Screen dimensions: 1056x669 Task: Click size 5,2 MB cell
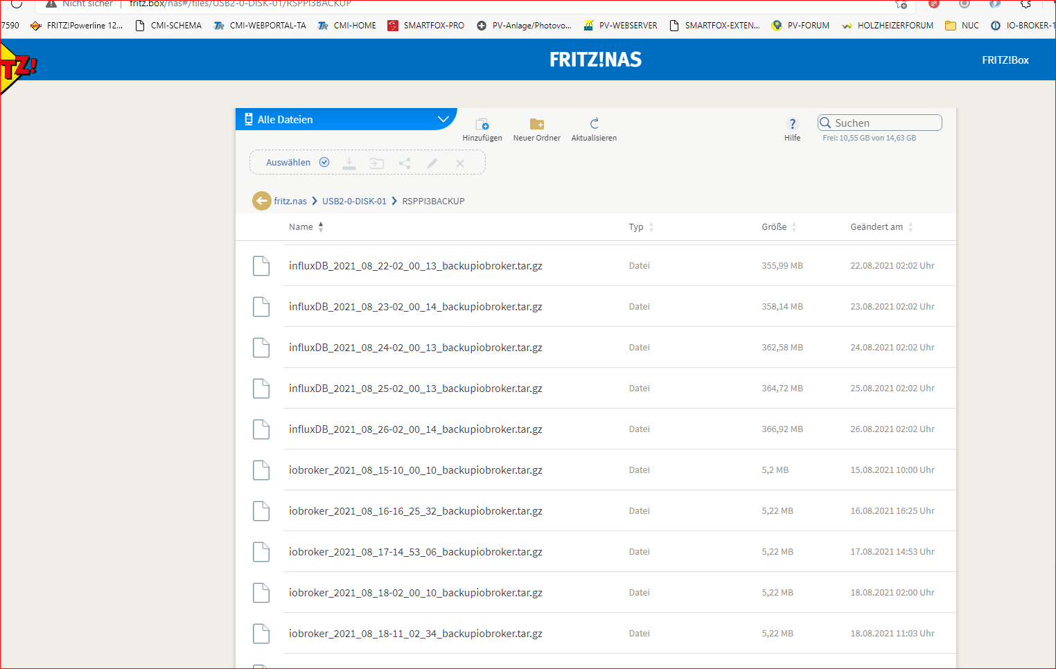[775, 470]
